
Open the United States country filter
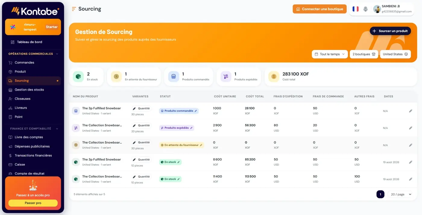click(x=395, y=54)
